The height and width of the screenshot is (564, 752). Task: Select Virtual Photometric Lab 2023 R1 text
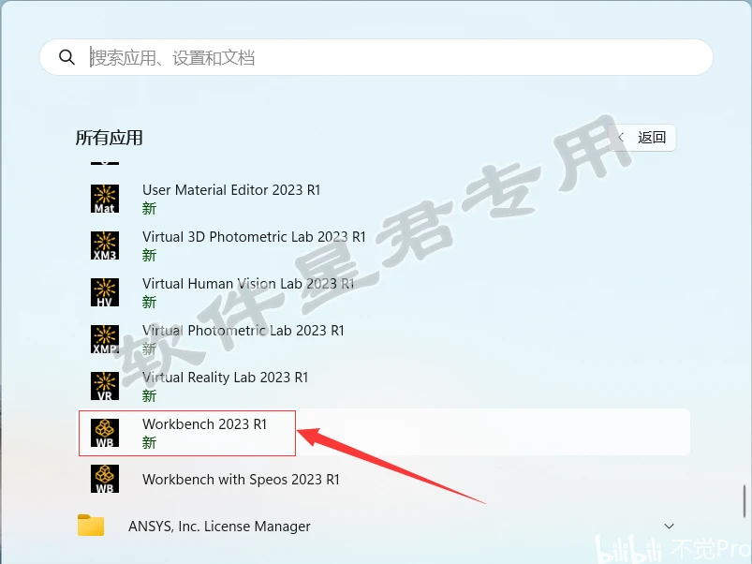coord(243,331)
